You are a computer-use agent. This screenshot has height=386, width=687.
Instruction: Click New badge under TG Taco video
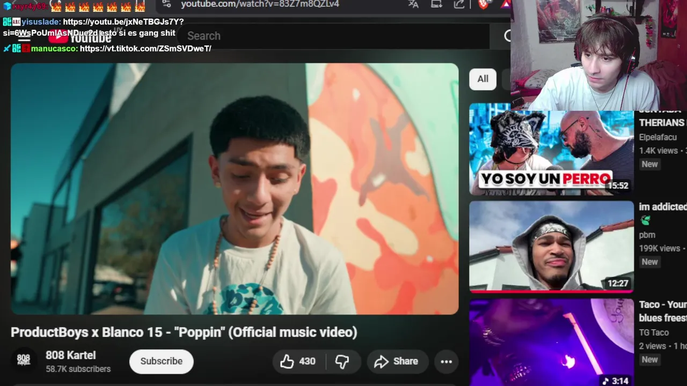click(649, 359)
